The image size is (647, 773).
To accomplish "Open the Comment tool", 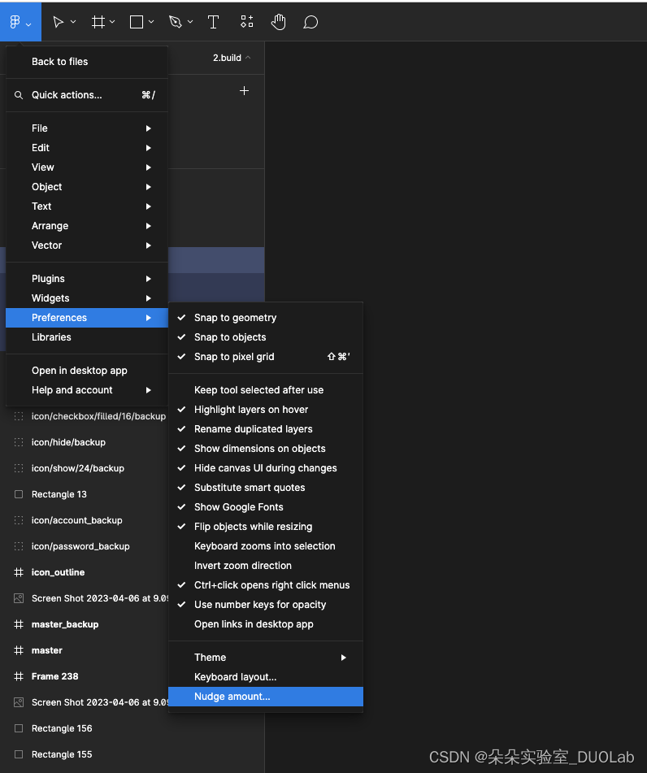I will tap(310, 22).
